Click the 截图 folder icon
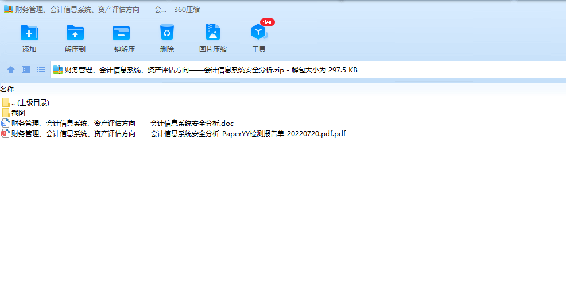Screen dimensions: 566x301 pos(5,113)
